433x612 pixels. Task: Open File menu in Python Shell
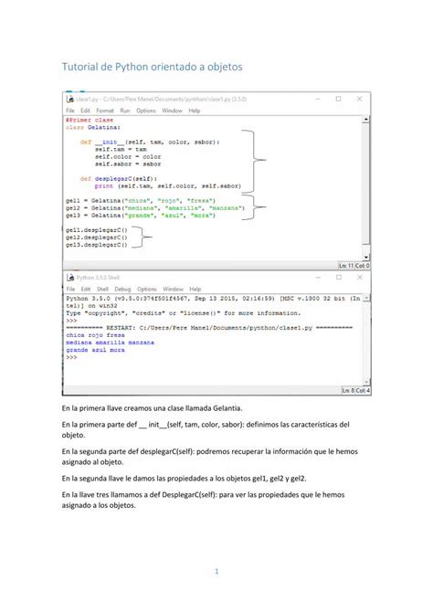click(x=70, y=289)
